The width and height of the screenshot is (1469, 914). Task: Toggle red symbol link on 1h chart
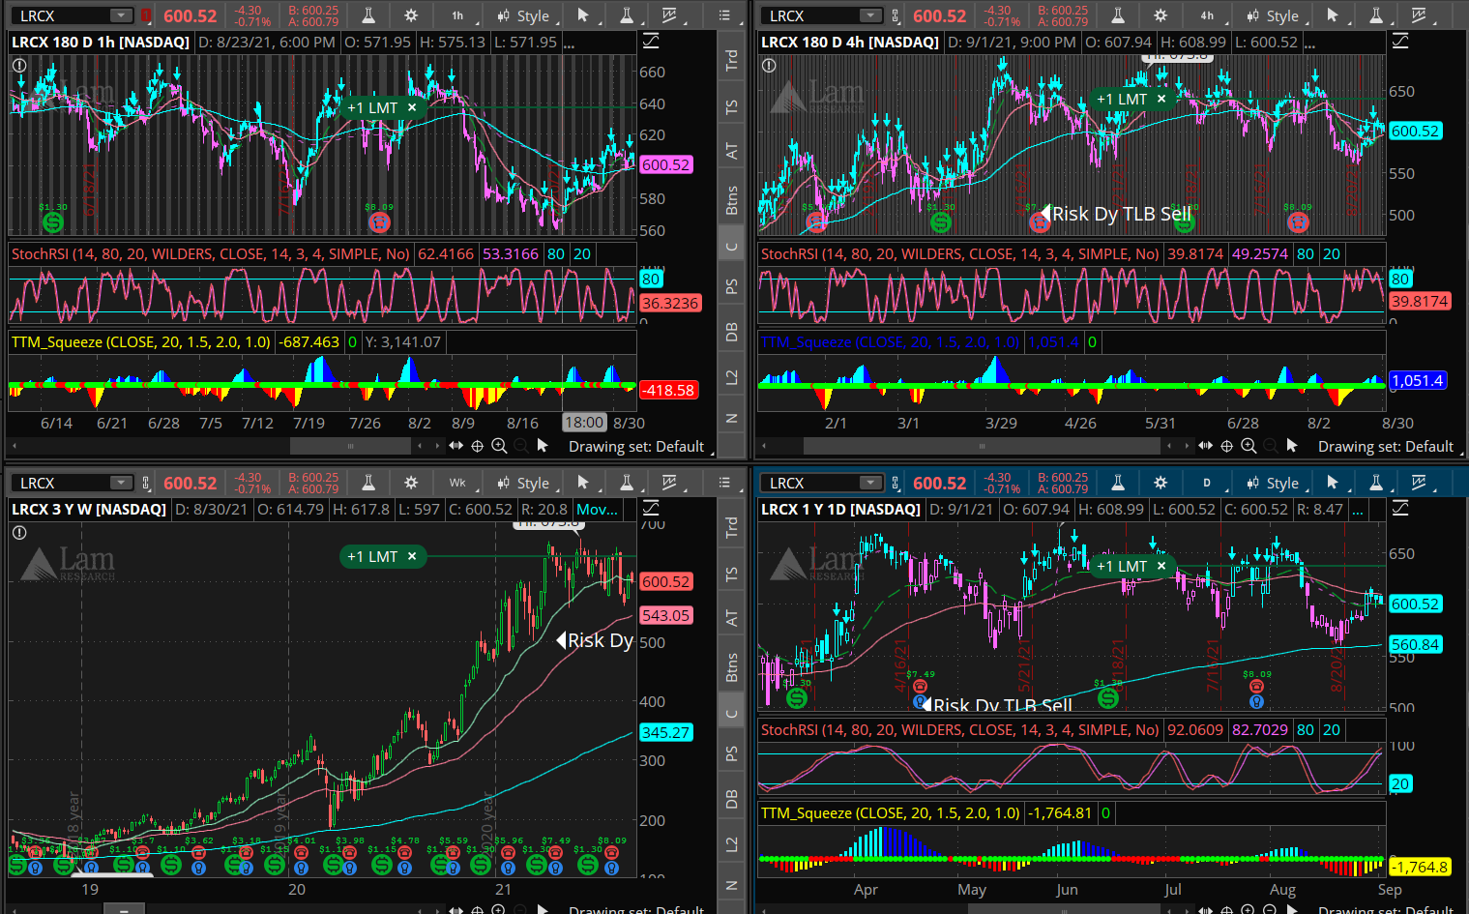click(146, 15)
